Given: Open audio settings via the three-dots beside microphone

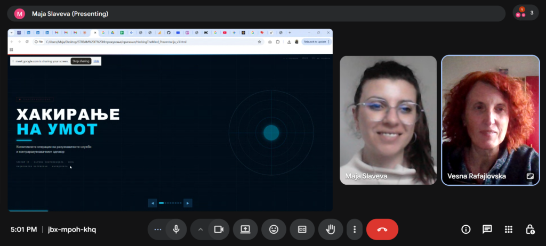Looking at the screenshot, I should [157, 229].
